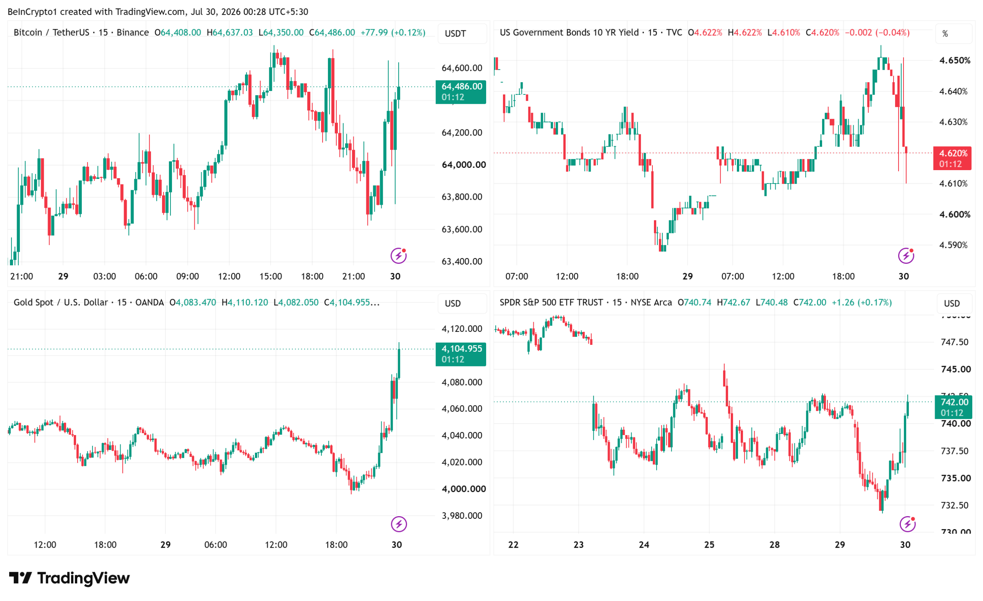Click Bitcoin +77.99 (+0.12%) change value

tap(392, 32)
